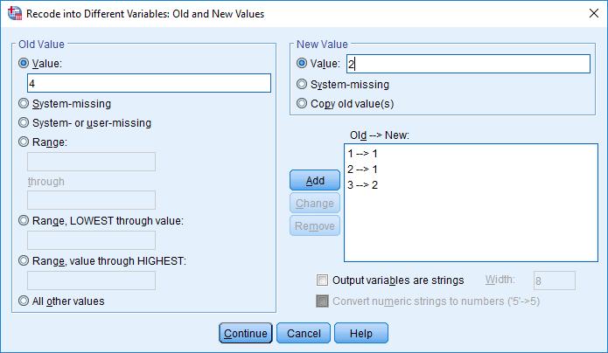Screen dimensions: 608x353
Task: Select old value System-missing option
Action: coord(24,103)
